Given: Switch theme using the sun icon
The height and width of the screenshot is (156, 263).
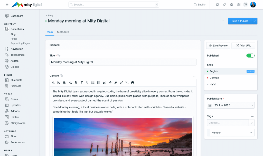Looking at the screenshot, I should click(x=217, y=5).
